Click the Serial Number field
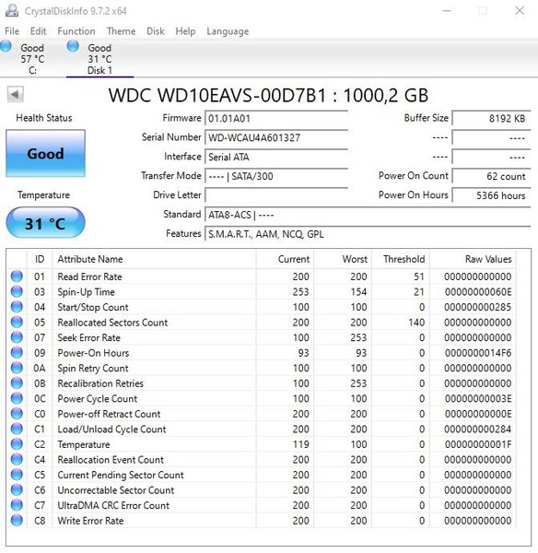Screen dimensions: 538x553 276,137
